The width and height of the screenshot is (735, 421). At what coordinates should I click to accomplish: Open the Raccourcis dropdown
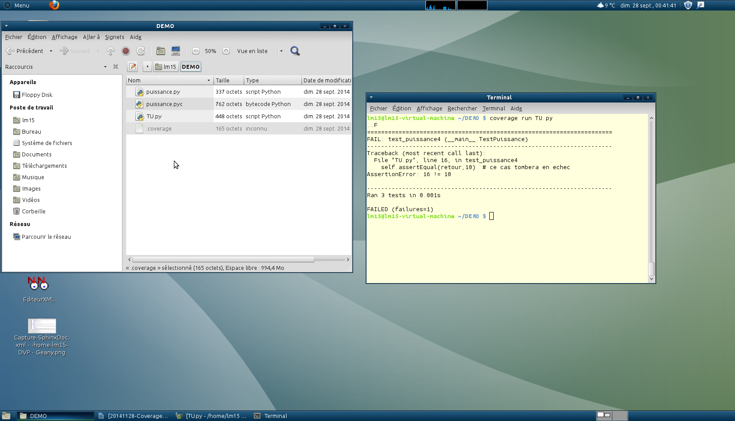tap(105, 67)
